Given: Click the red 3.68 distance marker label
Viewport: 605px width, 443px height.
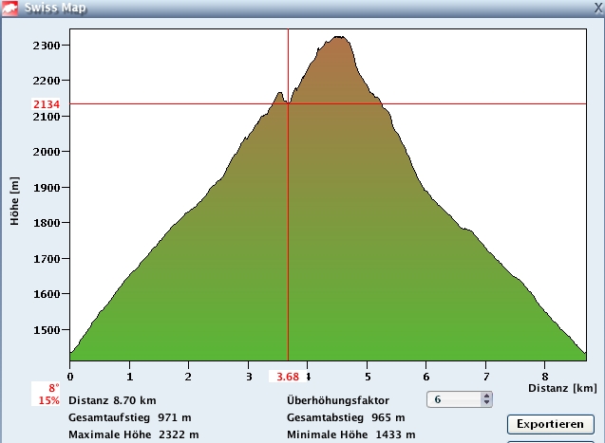Looking at the screenshot, I should (288, 377).
